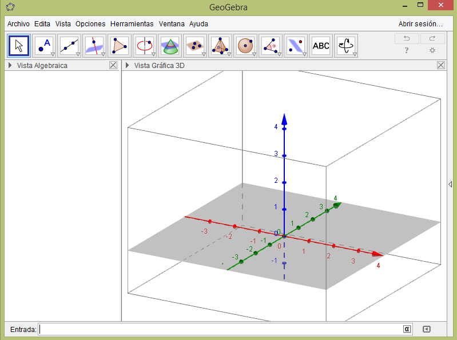Select the Polygon tool
This screenshot has width=457, height=340.
[x=120, y=45]
